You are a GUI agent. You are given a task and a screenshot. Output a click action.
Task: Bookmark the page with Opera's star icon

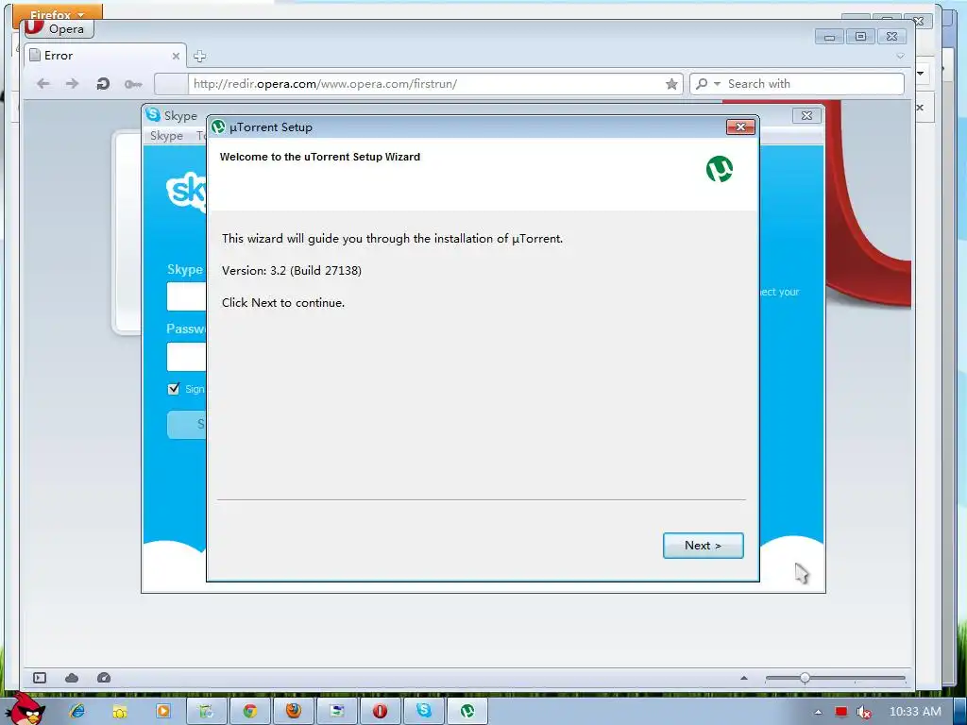(671, 84)
